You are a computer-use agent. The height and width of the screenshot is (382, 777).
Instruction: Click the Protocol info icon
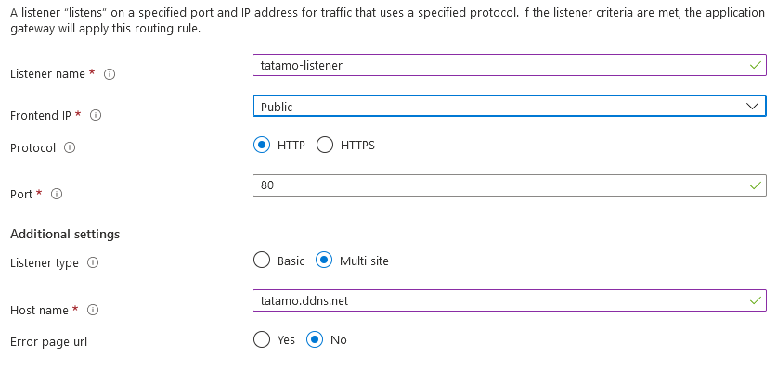tap(70, 147)
